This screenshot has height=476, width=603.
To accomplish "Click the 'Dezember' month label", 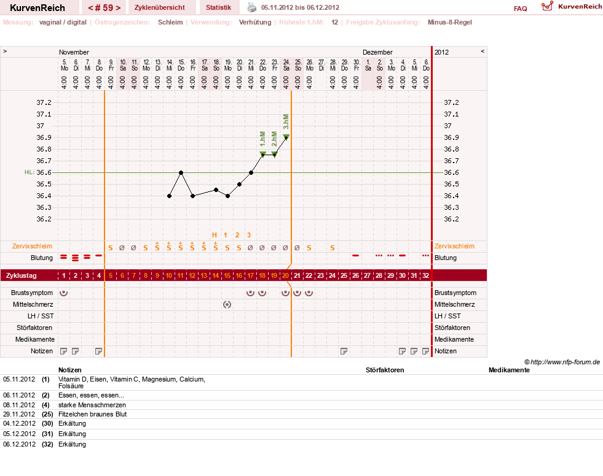I will [x=377, y=52].
